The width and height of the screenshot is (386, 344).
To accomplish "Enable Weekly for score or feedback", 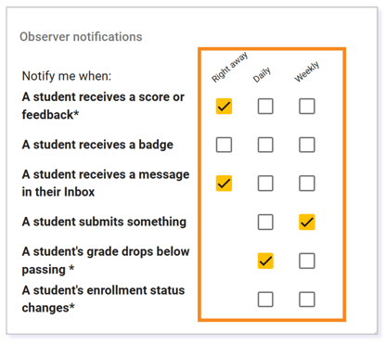I will click(307, 107).
